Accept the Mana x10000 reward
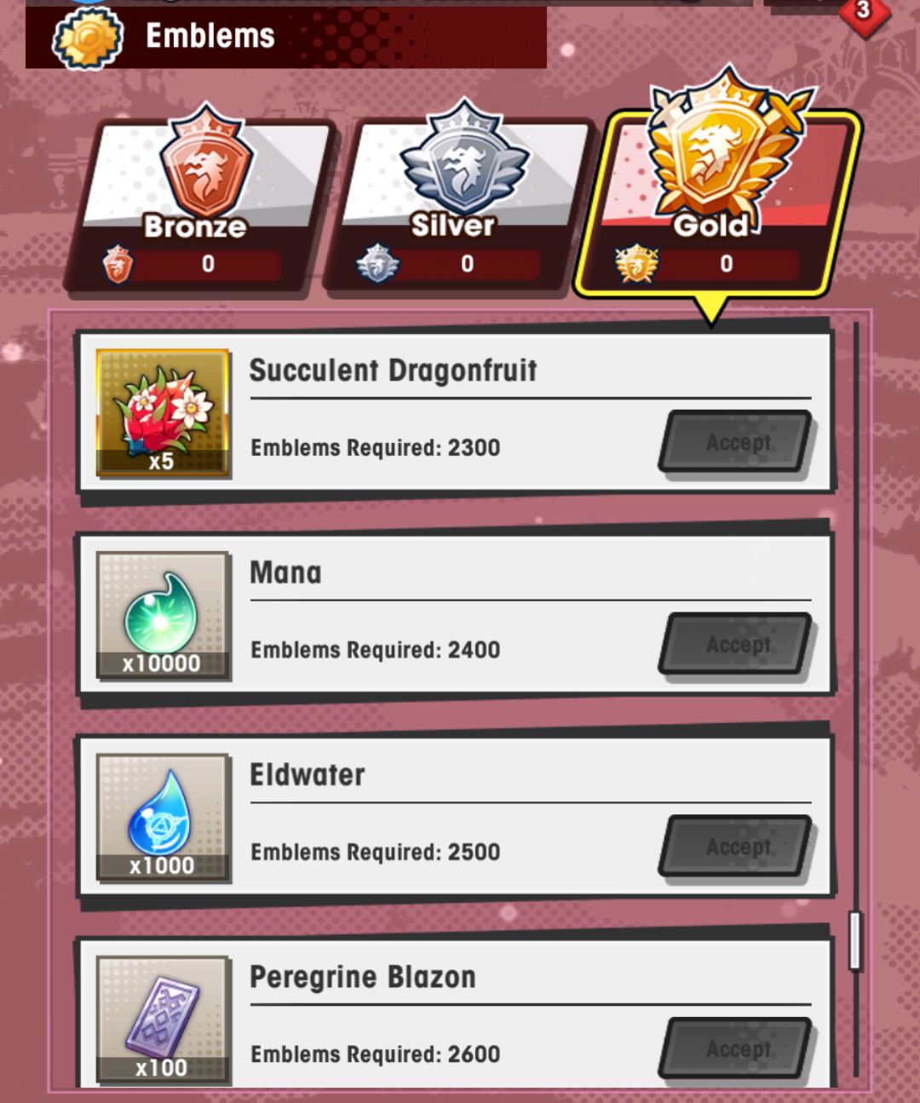The width and height of the screenshot is (920, 1103). click(x=737, y=644)
